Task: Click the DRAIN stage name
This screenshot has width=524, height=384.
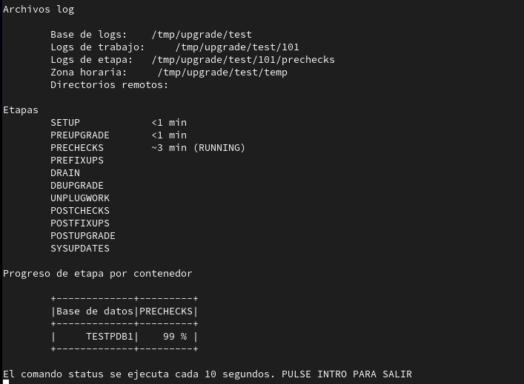Action: coord(65,173)
